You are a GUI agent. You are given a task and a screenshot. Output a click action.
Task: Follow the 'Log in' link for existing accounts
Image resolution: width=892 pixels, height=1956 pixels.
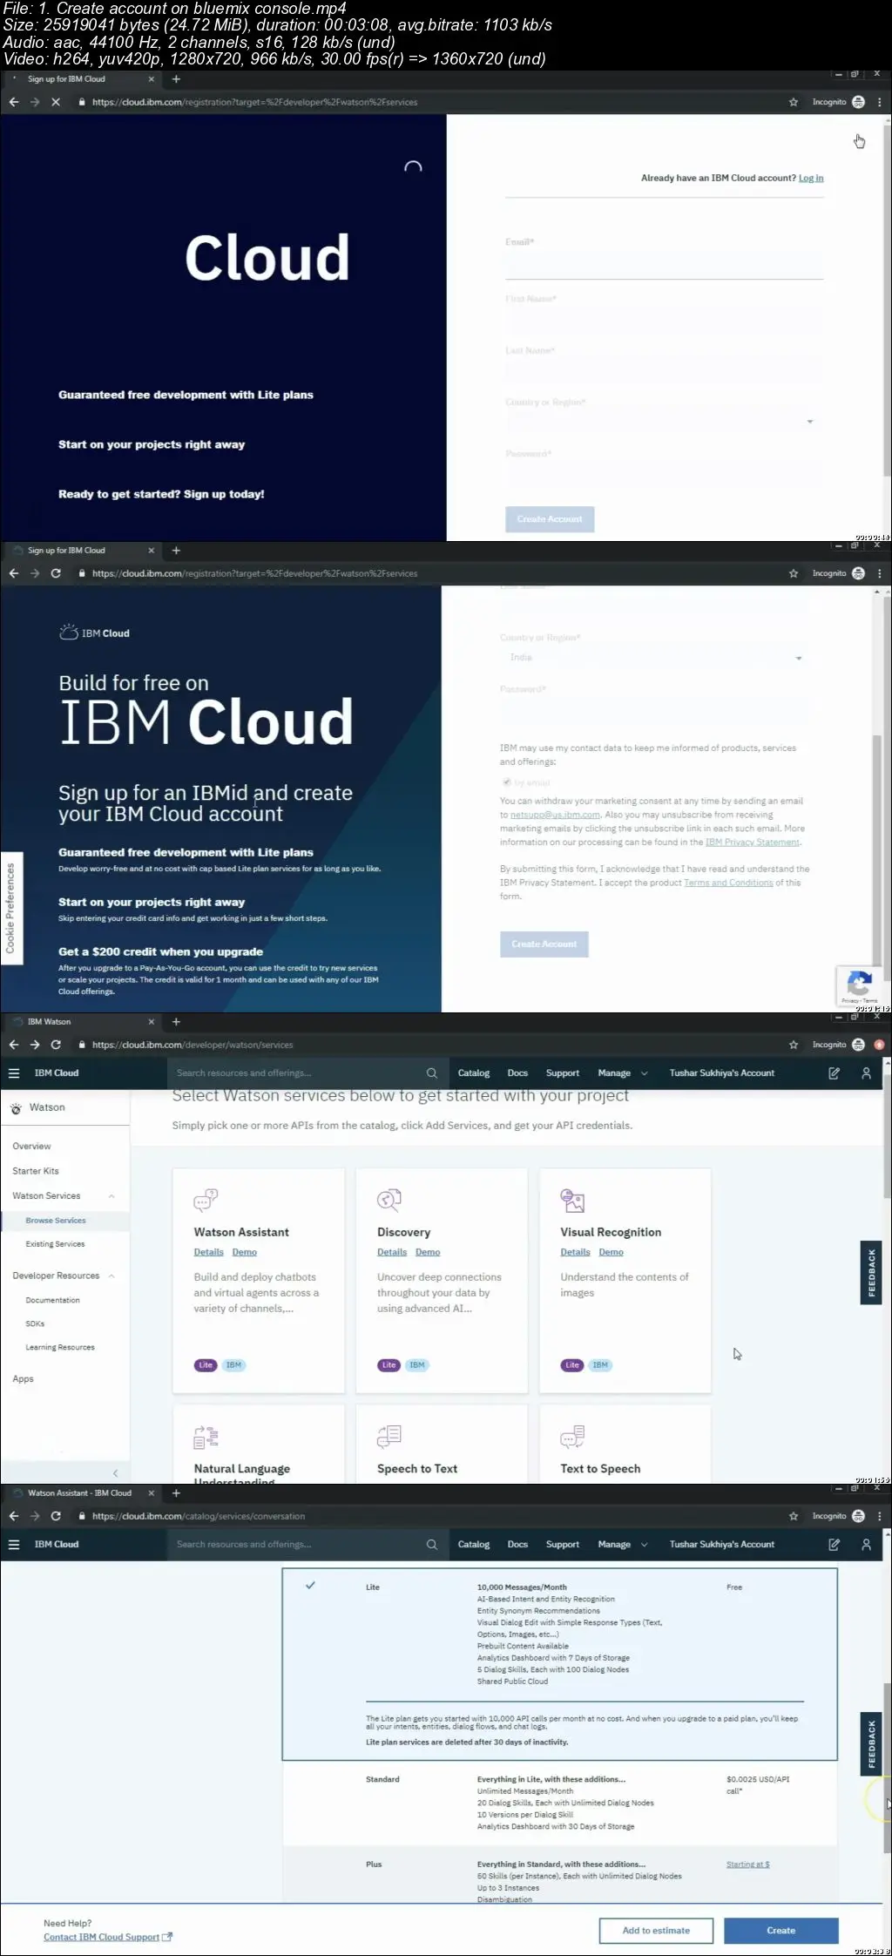click(811, 178)
